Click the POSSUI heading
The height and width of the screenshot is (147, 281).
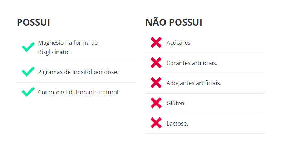click(x=33, y=22)
